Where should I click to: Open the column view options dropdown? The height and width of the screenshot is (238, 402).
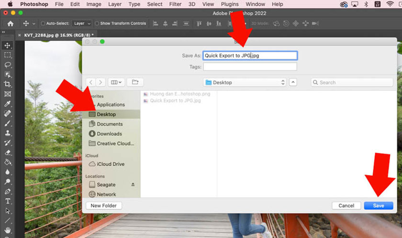(116, 82)
